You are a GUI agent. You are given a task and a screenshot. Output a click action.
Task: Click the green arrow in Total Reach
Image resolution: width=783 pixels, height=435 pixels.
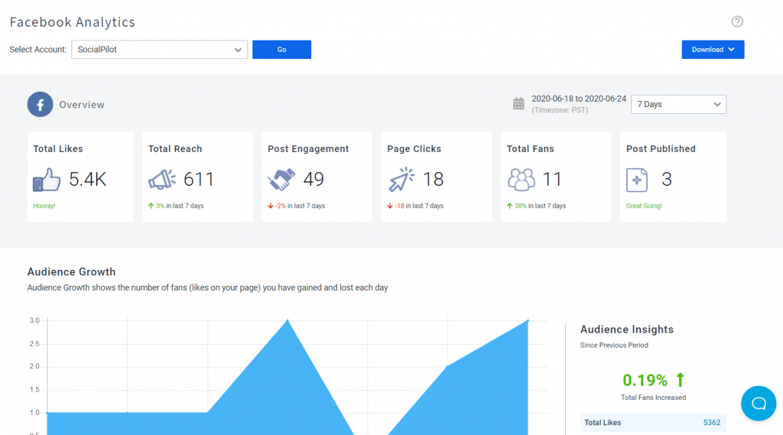point(151,206)
